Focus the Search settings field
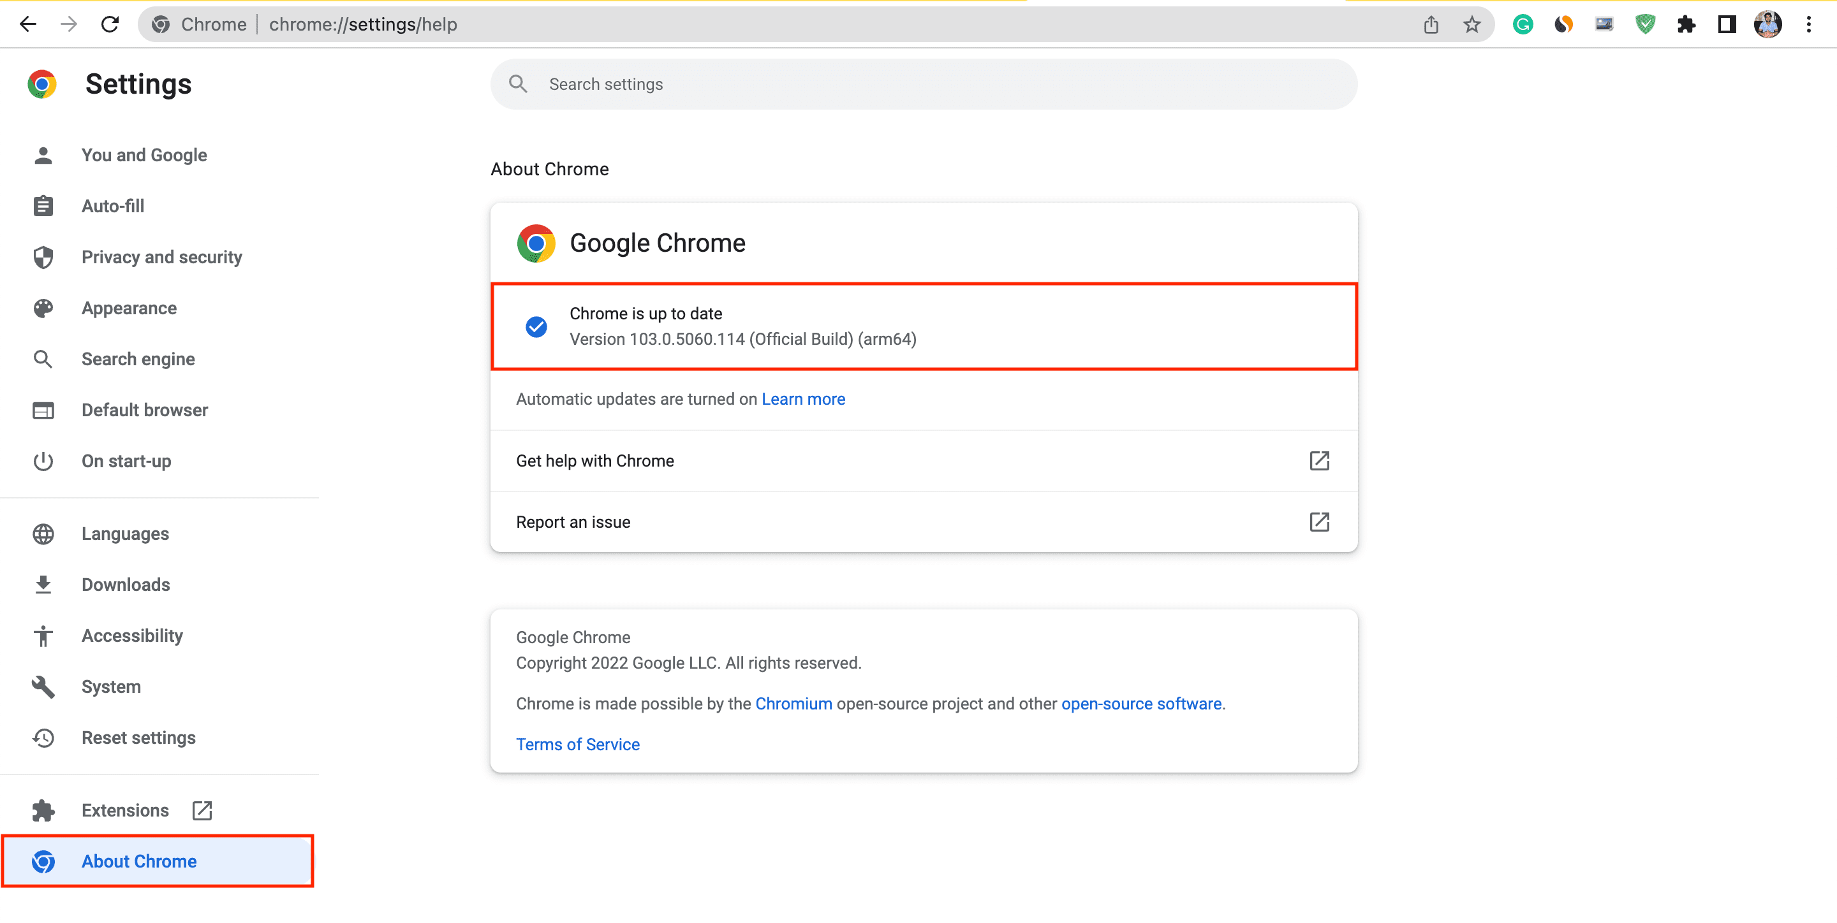Viewport: 1837px width, 923px height. 924,84
